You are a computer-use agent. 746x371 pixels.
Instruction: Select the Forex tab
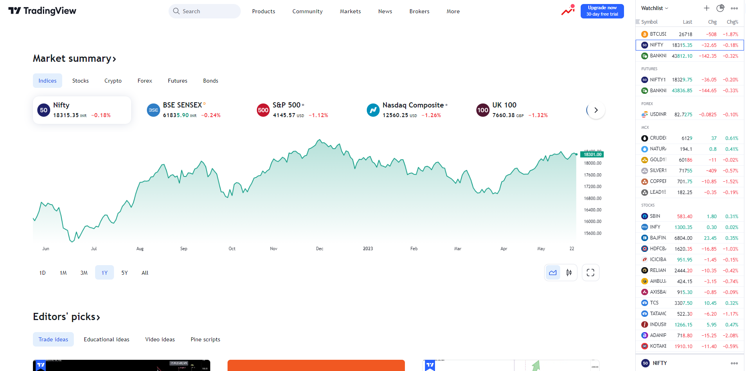144,81
